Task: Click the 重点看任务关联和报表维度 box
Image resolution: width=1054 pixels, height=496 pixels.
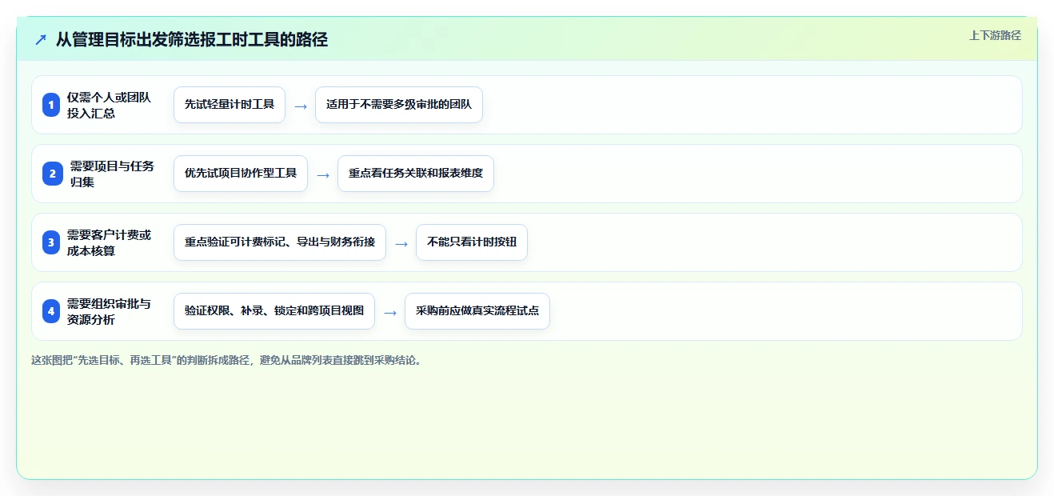Action: 416,174
